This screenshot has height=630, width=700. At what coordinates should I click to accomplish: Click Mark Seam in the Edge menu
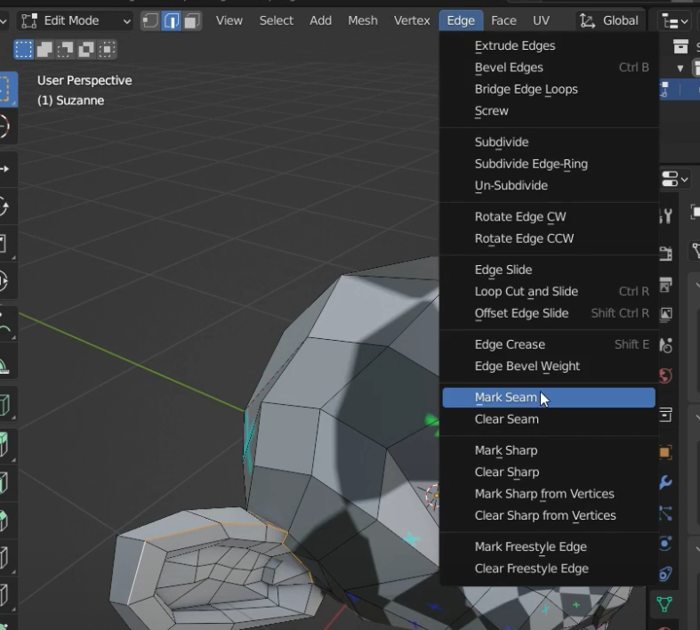[505, 398]
